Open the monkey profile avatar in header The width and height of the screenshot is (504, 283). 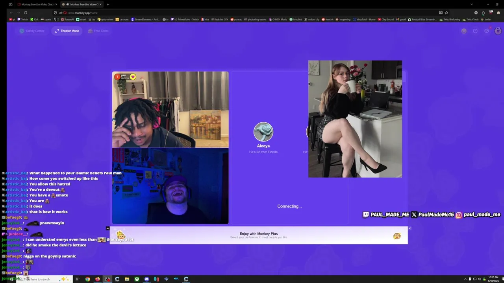(498, 31)
